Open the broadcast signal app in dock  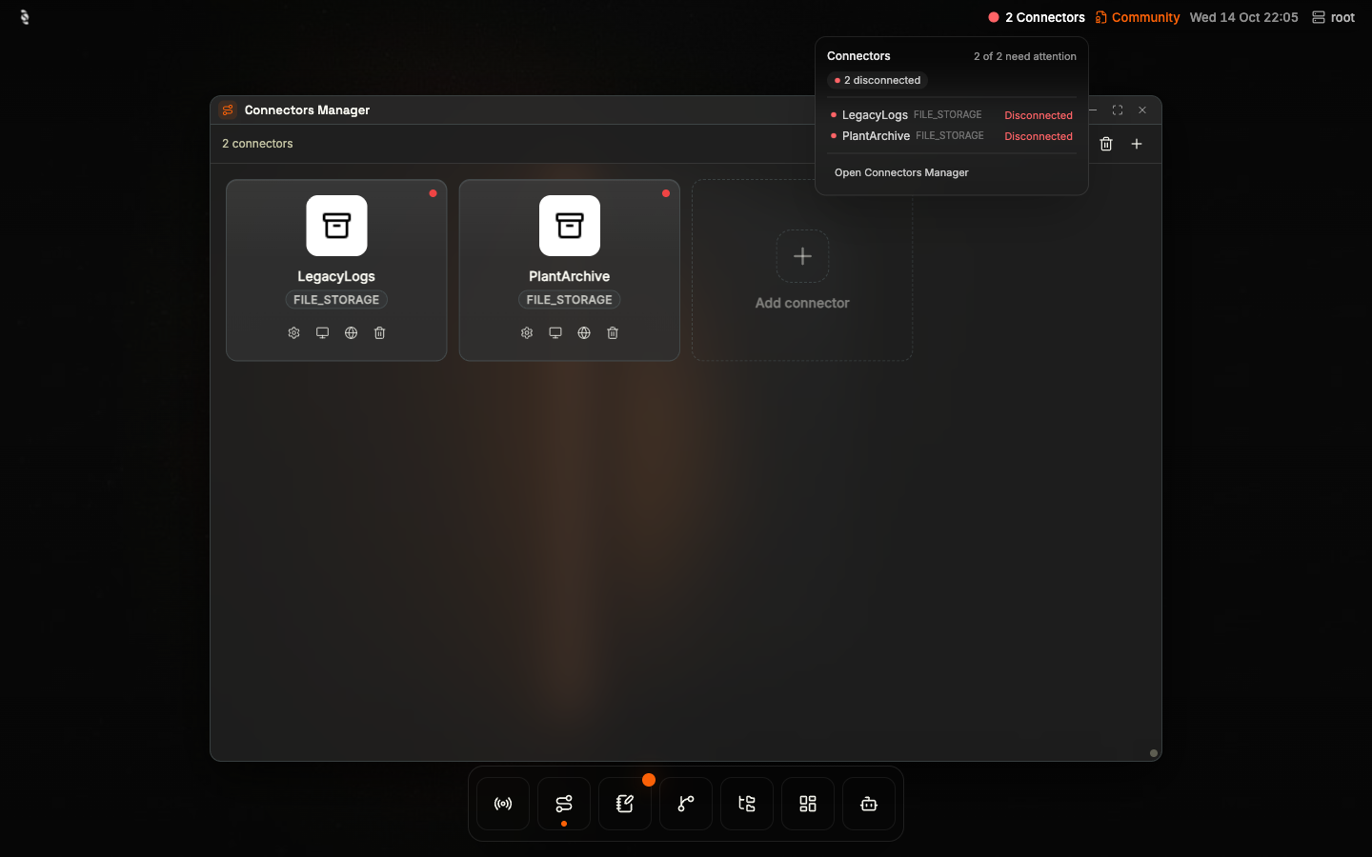(x=503, y=804)
